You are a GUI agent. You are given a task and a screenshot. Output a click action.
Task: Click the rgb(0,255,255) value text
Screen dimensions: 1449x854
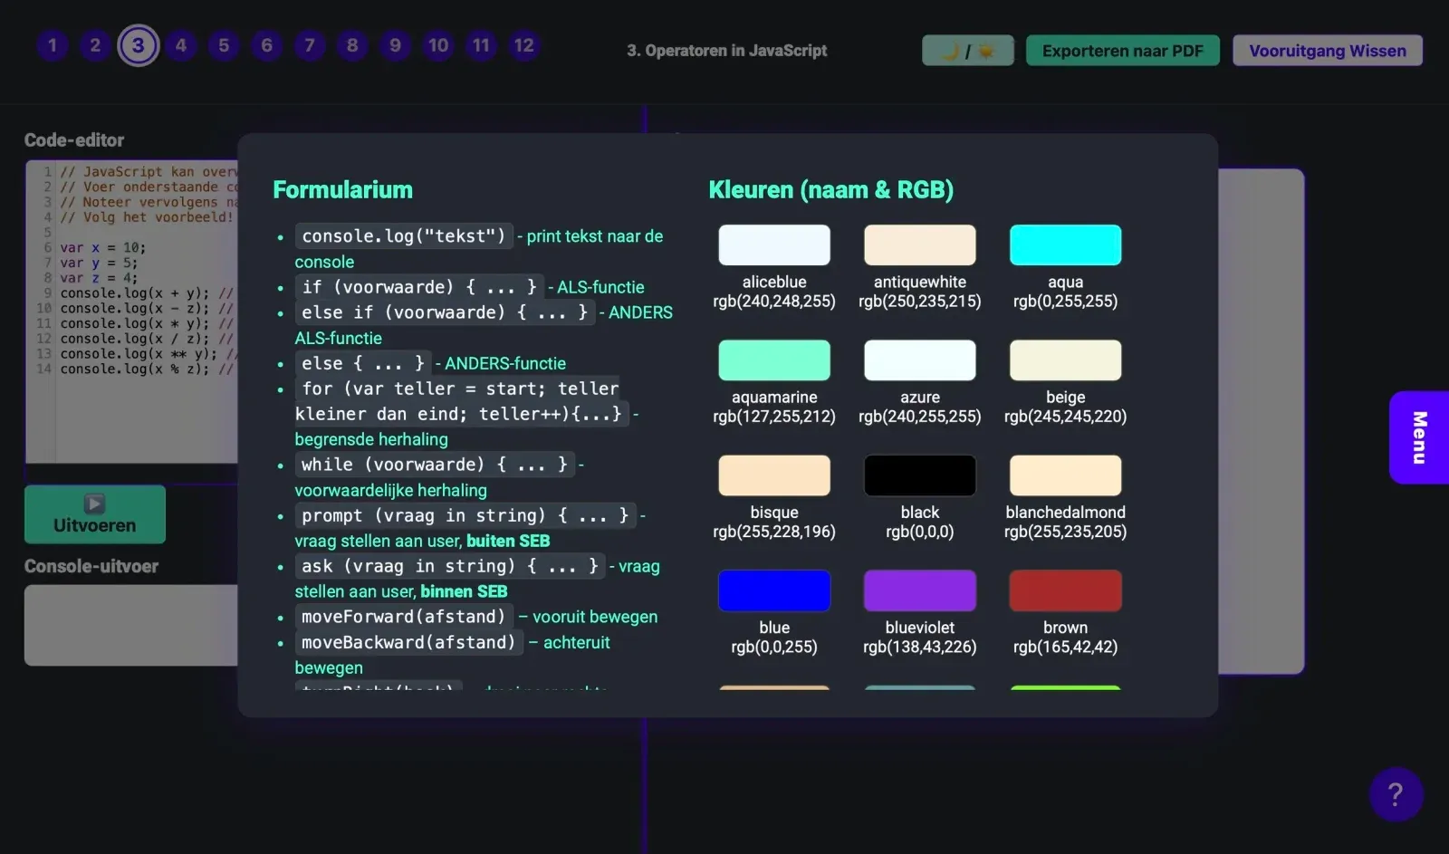click(x=1066, y=301)
